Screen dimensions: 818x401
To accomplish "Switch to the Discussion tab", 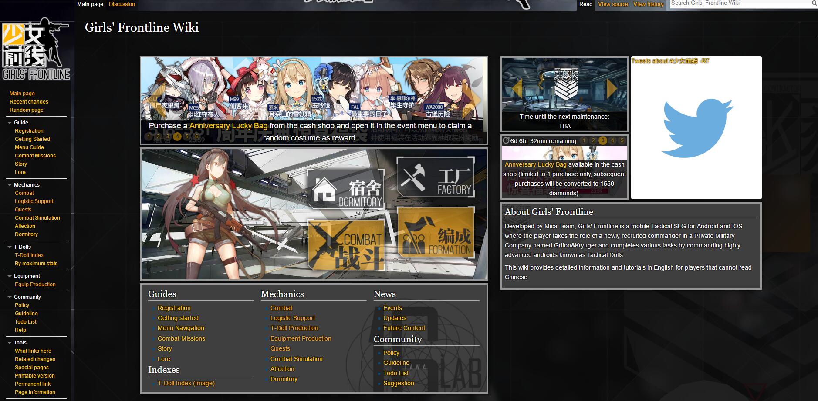I will 122,4.
